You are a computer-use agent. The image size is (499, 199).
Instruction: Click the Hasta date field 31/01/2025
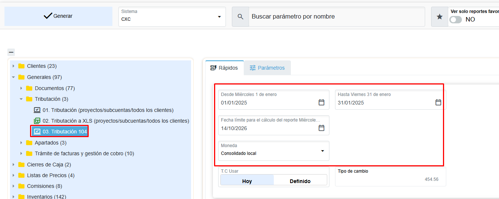(390, 100)
